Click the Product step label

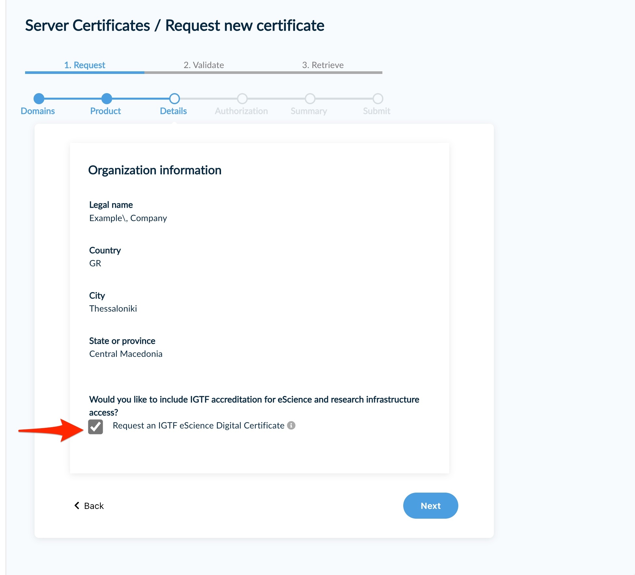coord(105,111)
